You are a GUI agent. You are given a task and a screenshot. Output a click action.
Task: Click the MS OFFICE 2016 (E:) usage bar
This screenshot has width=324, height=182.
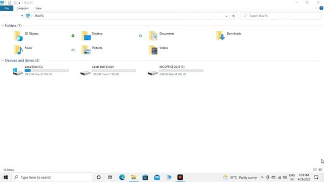point(181,71)
